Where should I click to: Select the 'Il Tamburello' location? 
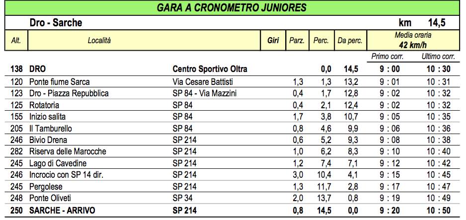[x=51, y=129]
